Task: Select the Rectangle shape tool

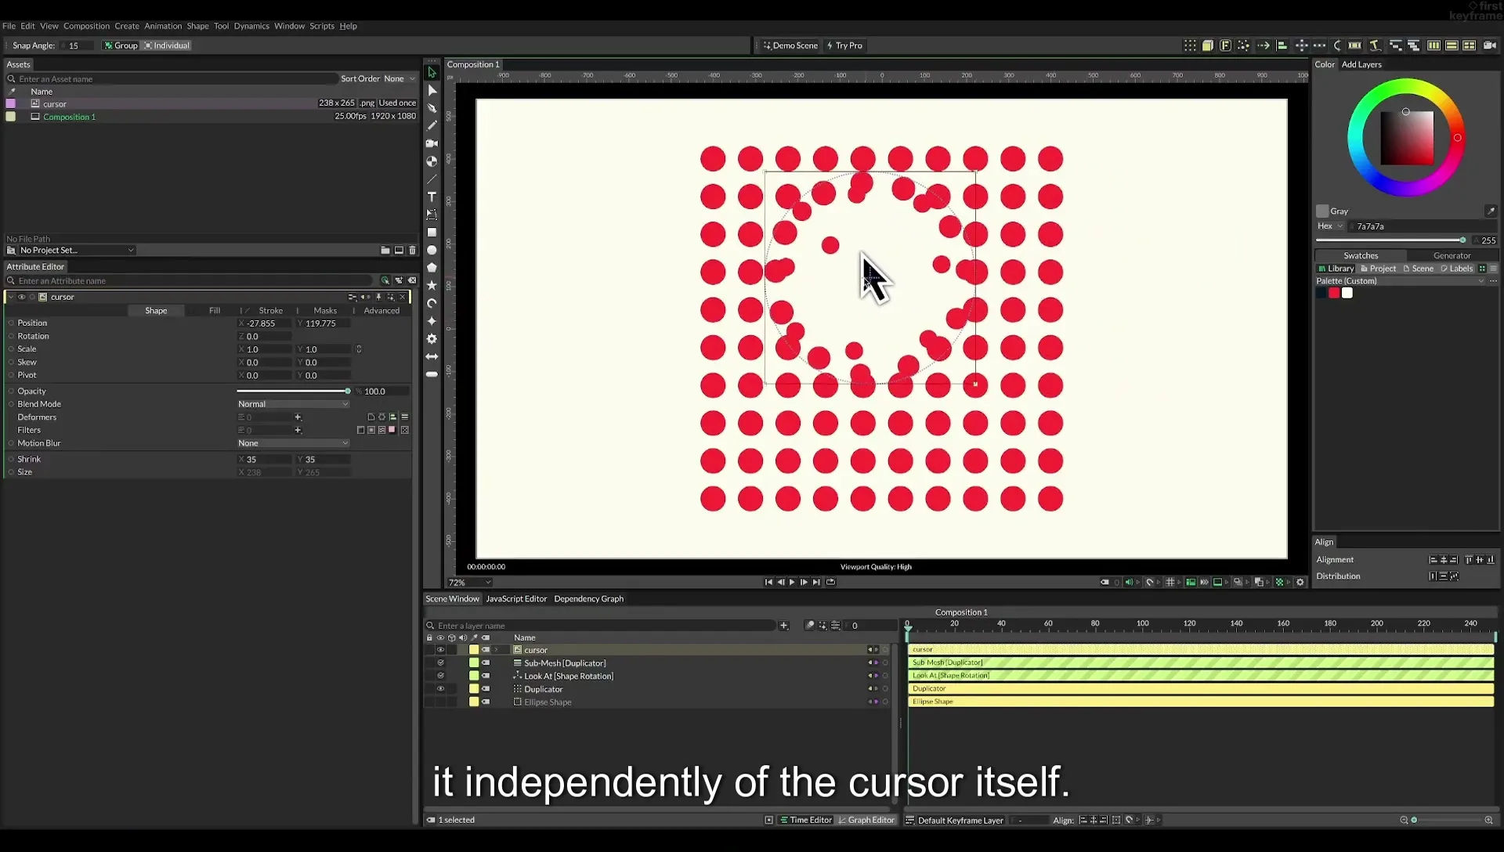Action: [x=432, y=233]
